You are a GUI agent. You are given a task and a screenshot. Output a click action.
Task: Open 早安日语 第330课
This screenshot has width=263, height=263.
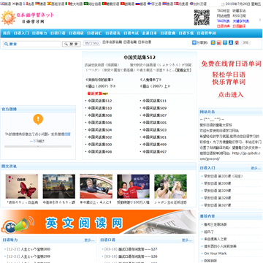(217, 183)
